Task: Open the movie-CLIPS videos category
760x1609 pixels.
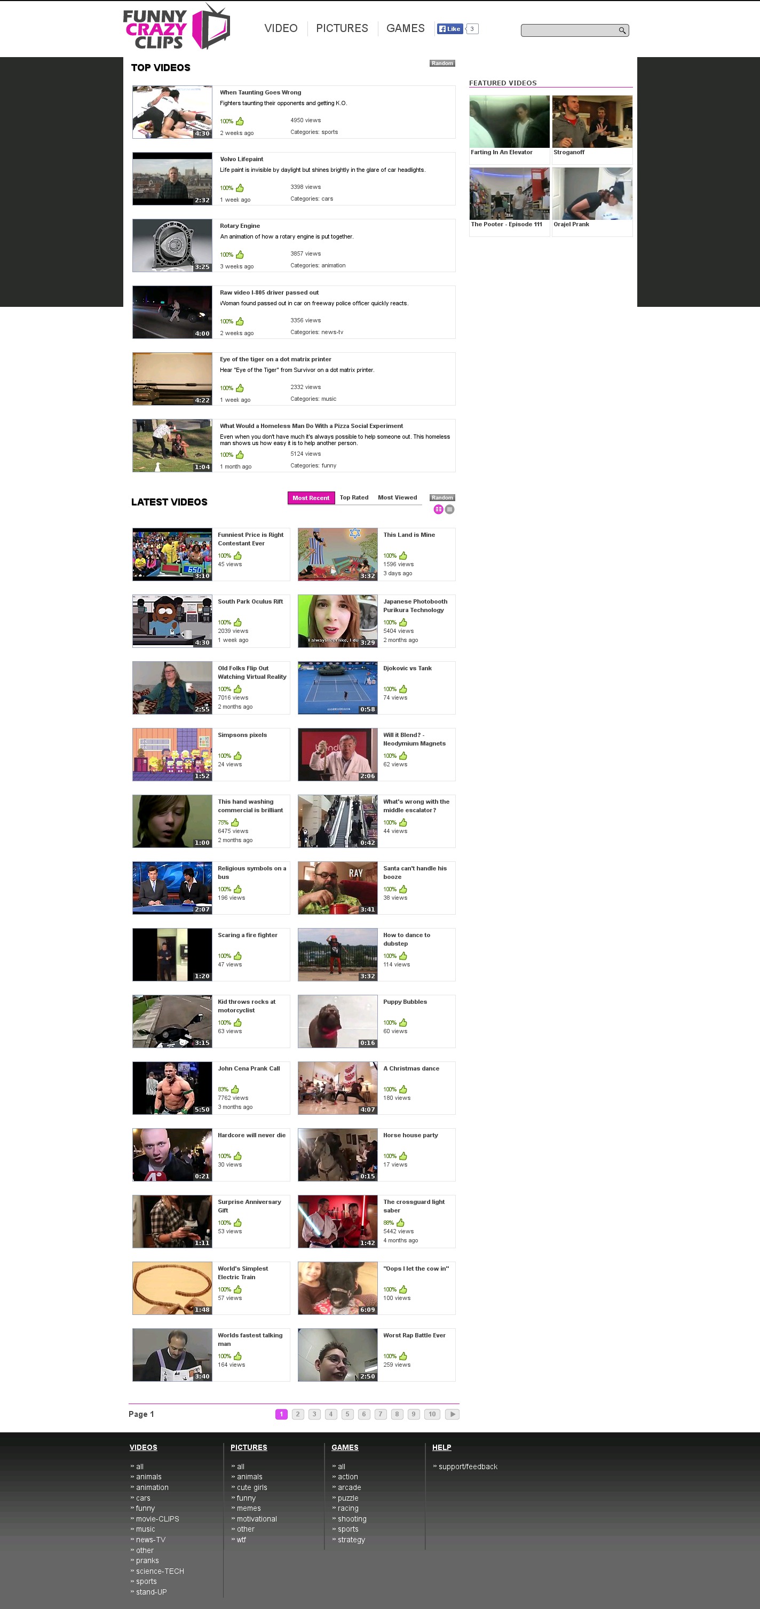Action: [157, 1518]
